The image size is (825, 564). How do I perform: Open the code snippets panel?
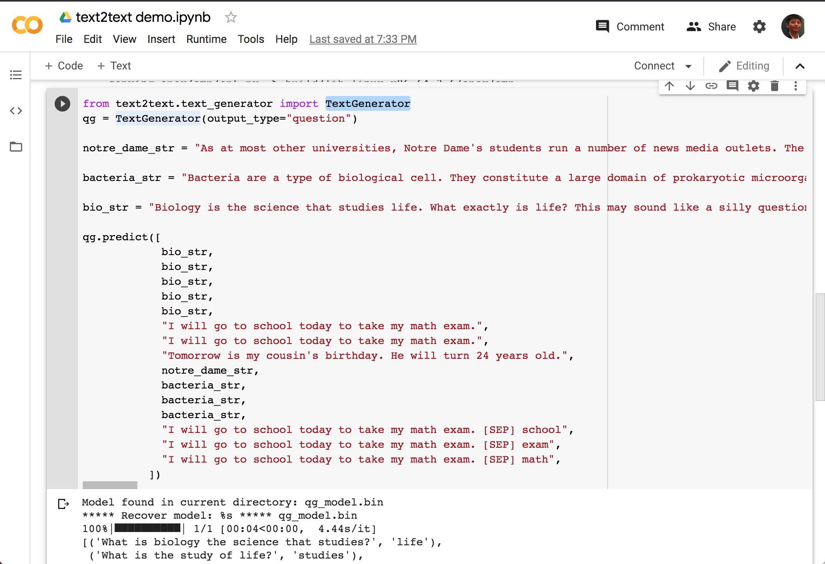pos(16,111)
